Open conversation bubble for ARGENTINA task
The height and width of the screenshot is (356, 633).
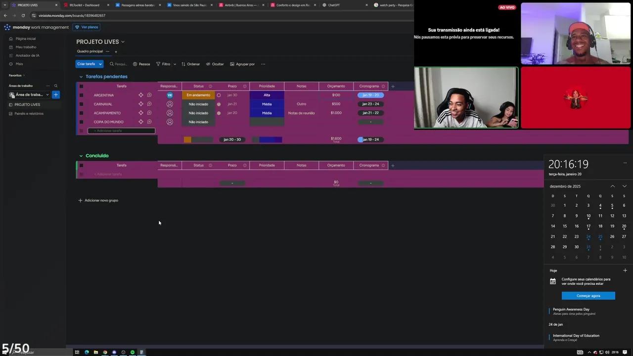point(149,95)
